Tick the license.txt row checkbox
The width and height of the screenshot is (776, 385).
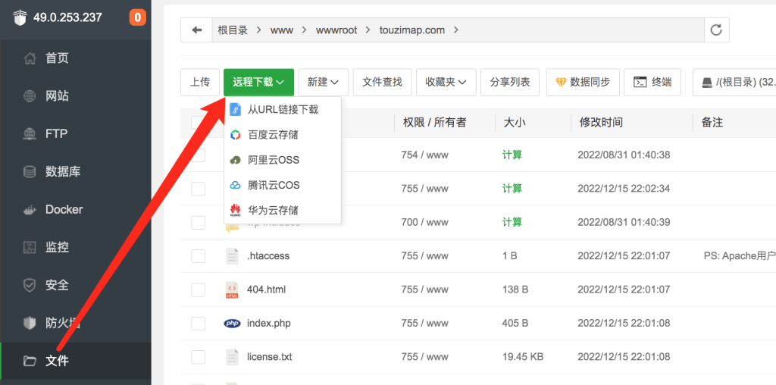(198, 357)
